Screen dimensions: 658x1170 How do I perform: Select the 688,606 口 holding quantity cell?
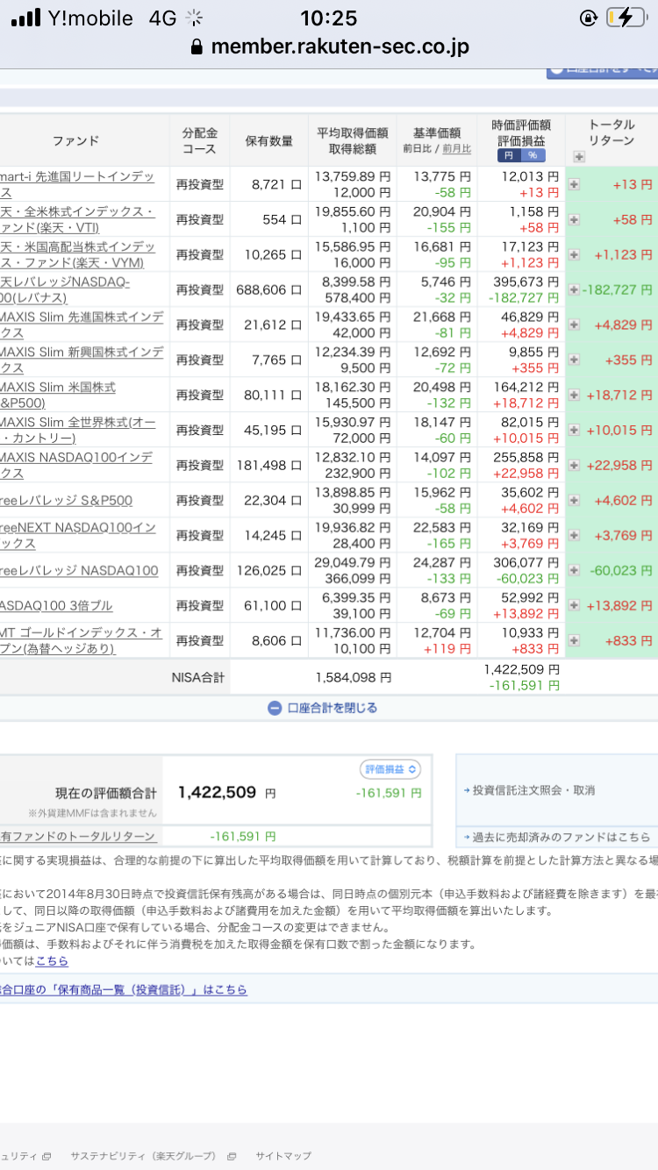[268, 289]
